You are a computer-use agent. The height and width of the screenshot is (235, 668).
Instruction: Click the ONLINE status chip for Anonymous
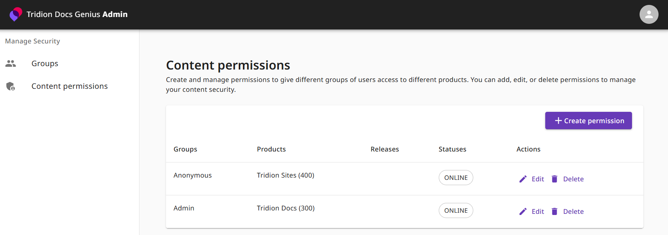click(456, 178)
